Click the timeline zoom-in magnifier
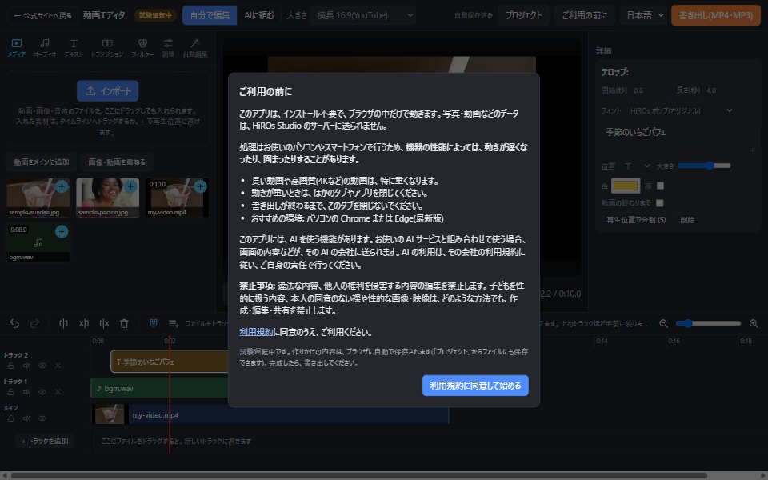This screenshot has height=480, width=768. (x=754, y=324)
